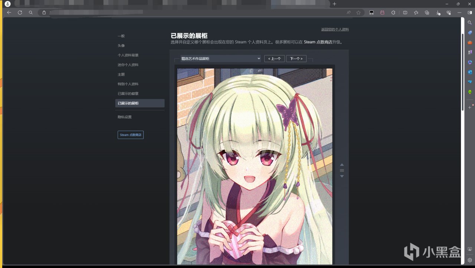Click the < 上一个 button
475x268 pixels.
[x=275, y=59]
